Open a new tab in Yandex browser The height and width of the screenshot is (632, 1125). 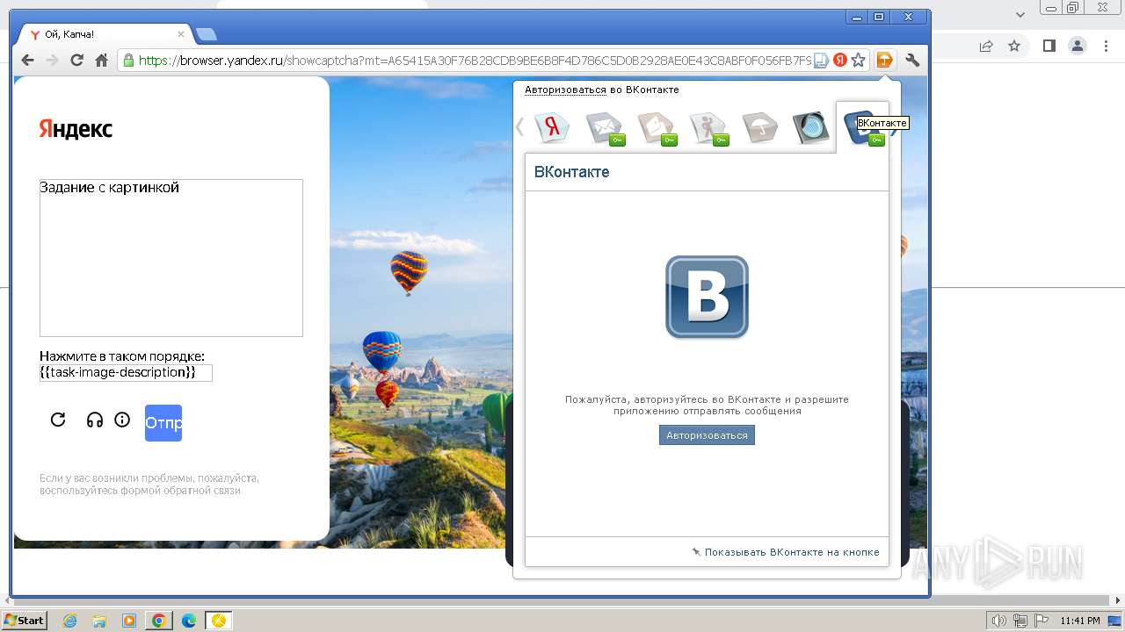(207, 34)
